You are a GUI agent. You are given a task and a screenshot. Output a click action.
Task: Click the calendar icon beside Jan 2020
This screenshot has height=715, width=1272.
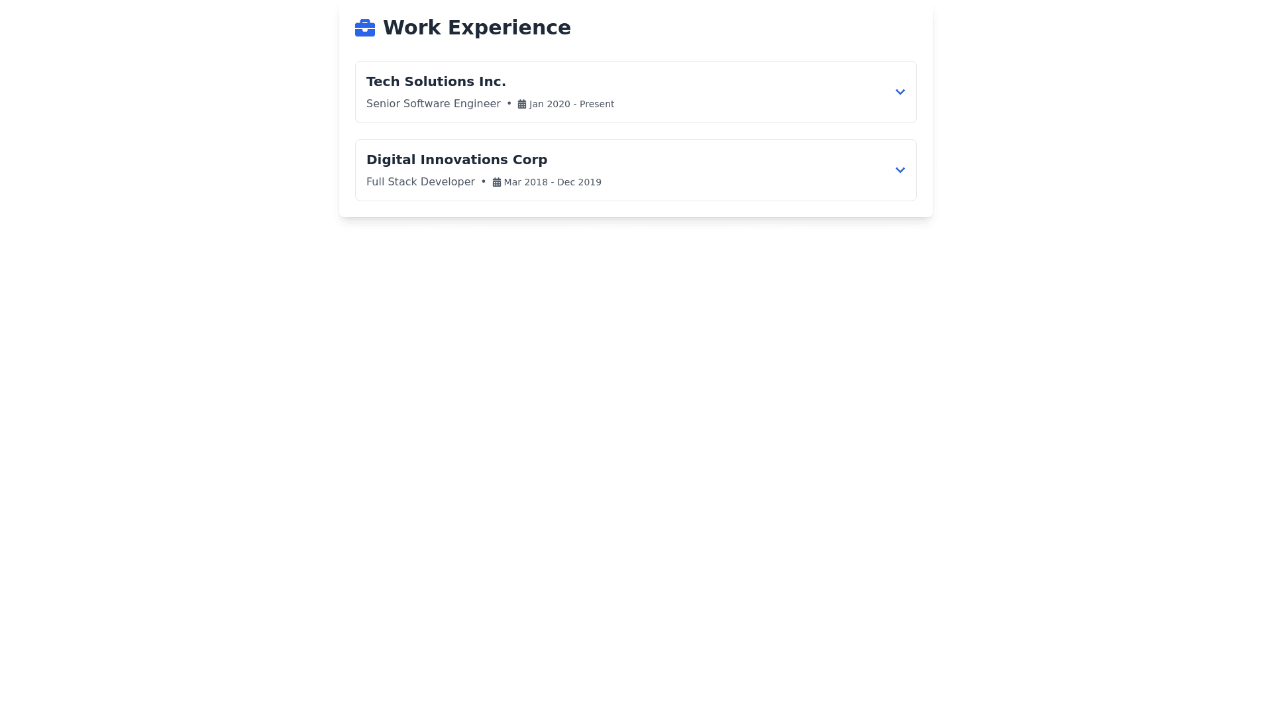pos(522,104)
